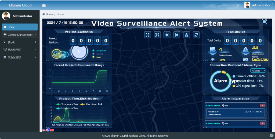The width and height of the screenshot is (275, 139).
Task: Expand the 动态显示屏 sidebar menu
Action: [20, 50]
